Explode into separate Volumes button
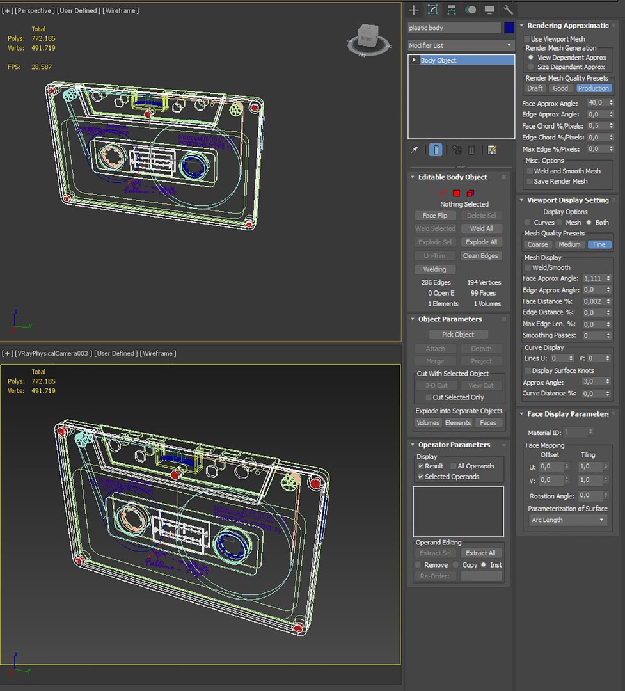This screenshot has width=625, height=691. point(428,423)
